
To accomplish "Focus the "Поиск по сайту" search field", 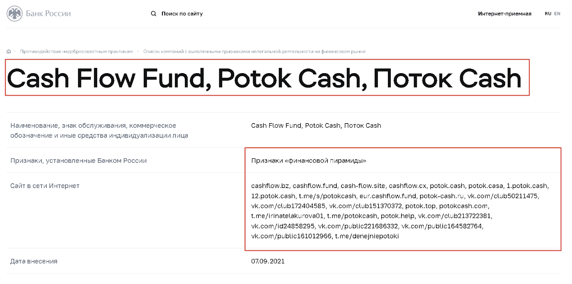I will point(182,14).
